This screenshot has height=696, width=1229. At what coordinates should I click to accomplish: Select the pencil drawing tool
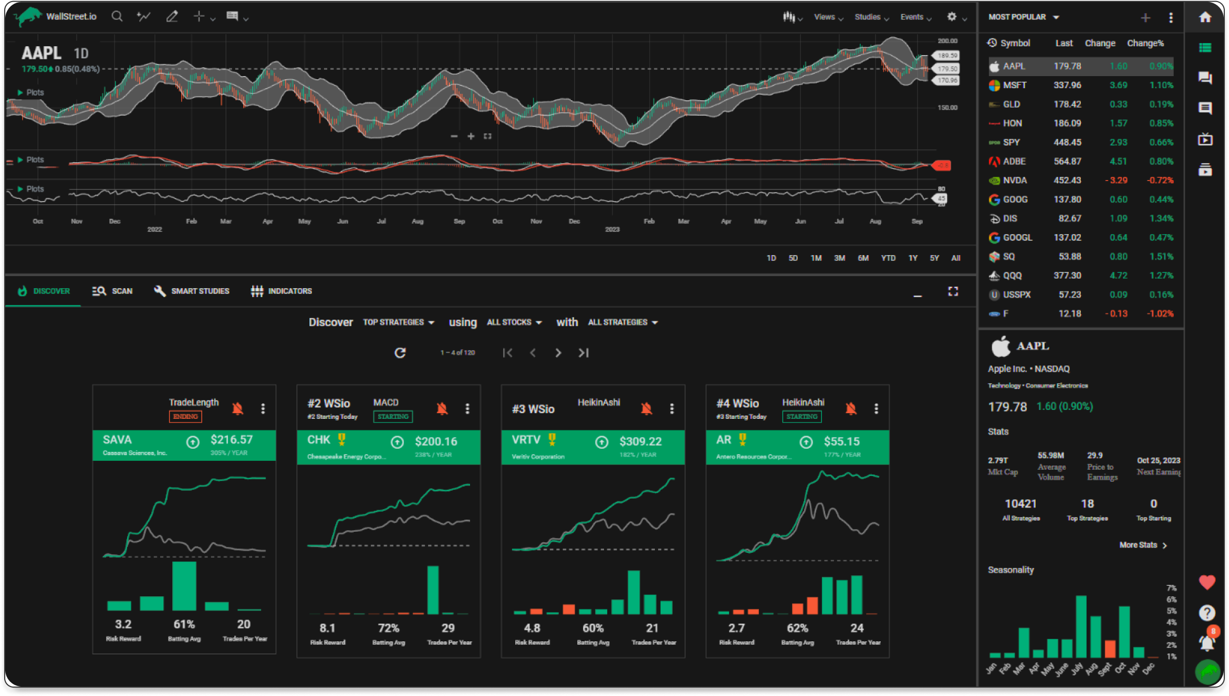click(x=172, y=16)
